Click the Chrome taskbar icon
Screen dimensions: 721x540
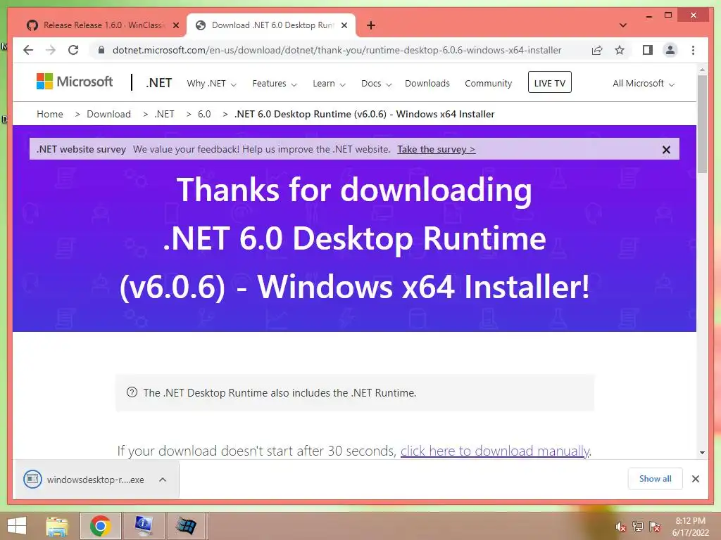coord(100,526)
